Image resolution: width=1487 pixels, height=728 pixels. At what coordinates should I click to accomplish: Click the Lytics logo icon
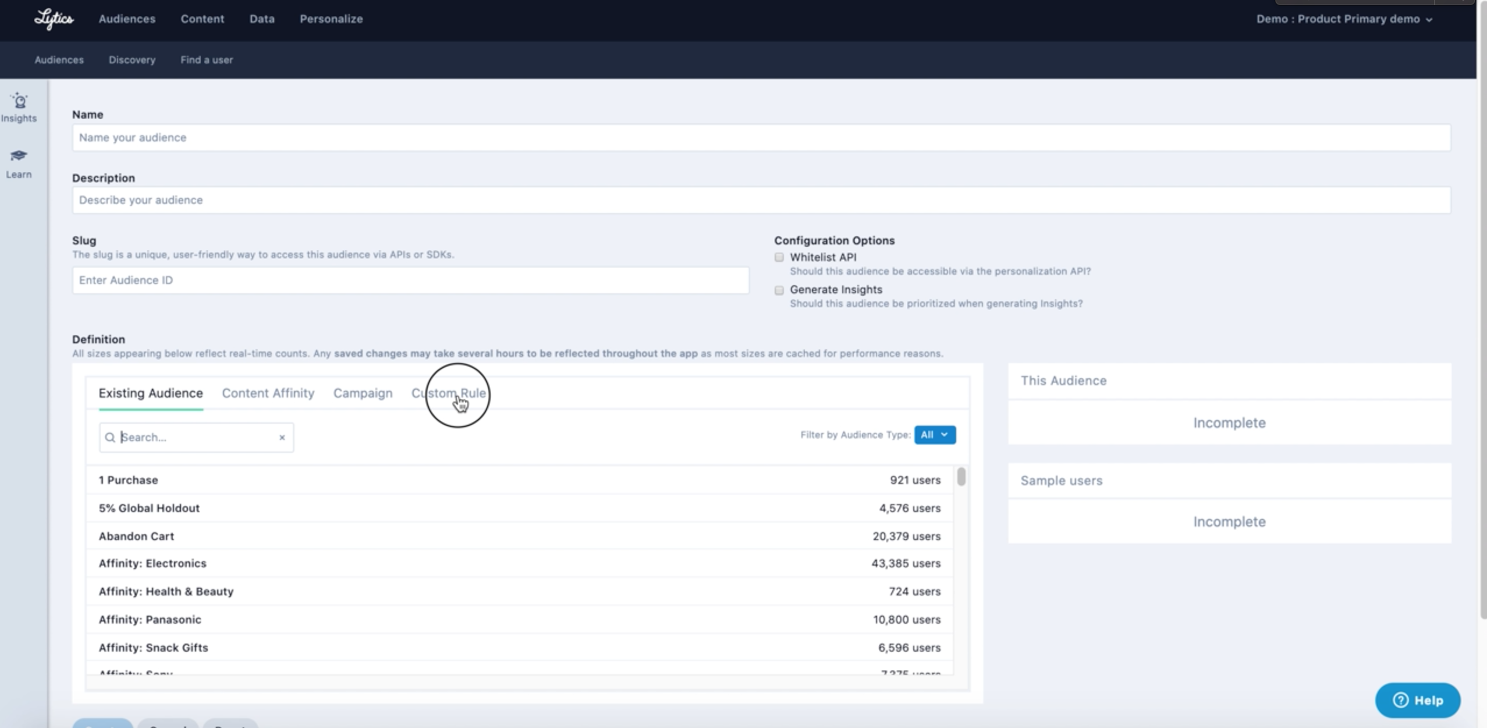54,19
